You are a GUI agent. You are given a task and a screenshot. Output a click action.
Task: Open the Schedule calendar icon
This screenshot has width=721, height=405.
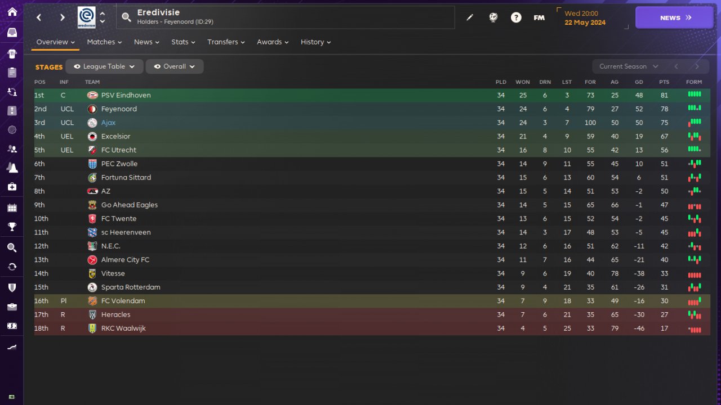click(12, 208)
